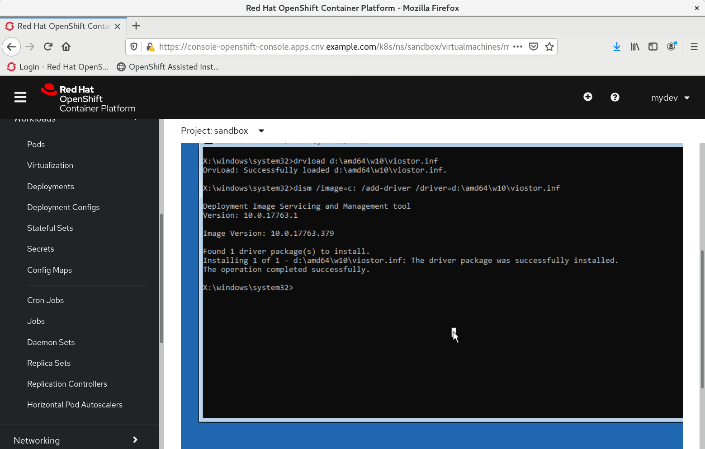Viewport: 705px width, 449px height.
Task: Open the OpenShift hamburger navigation menu
Action: [20, 98]
